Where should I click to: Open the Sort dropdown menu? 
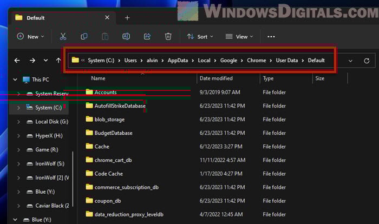tap(200, 36)
